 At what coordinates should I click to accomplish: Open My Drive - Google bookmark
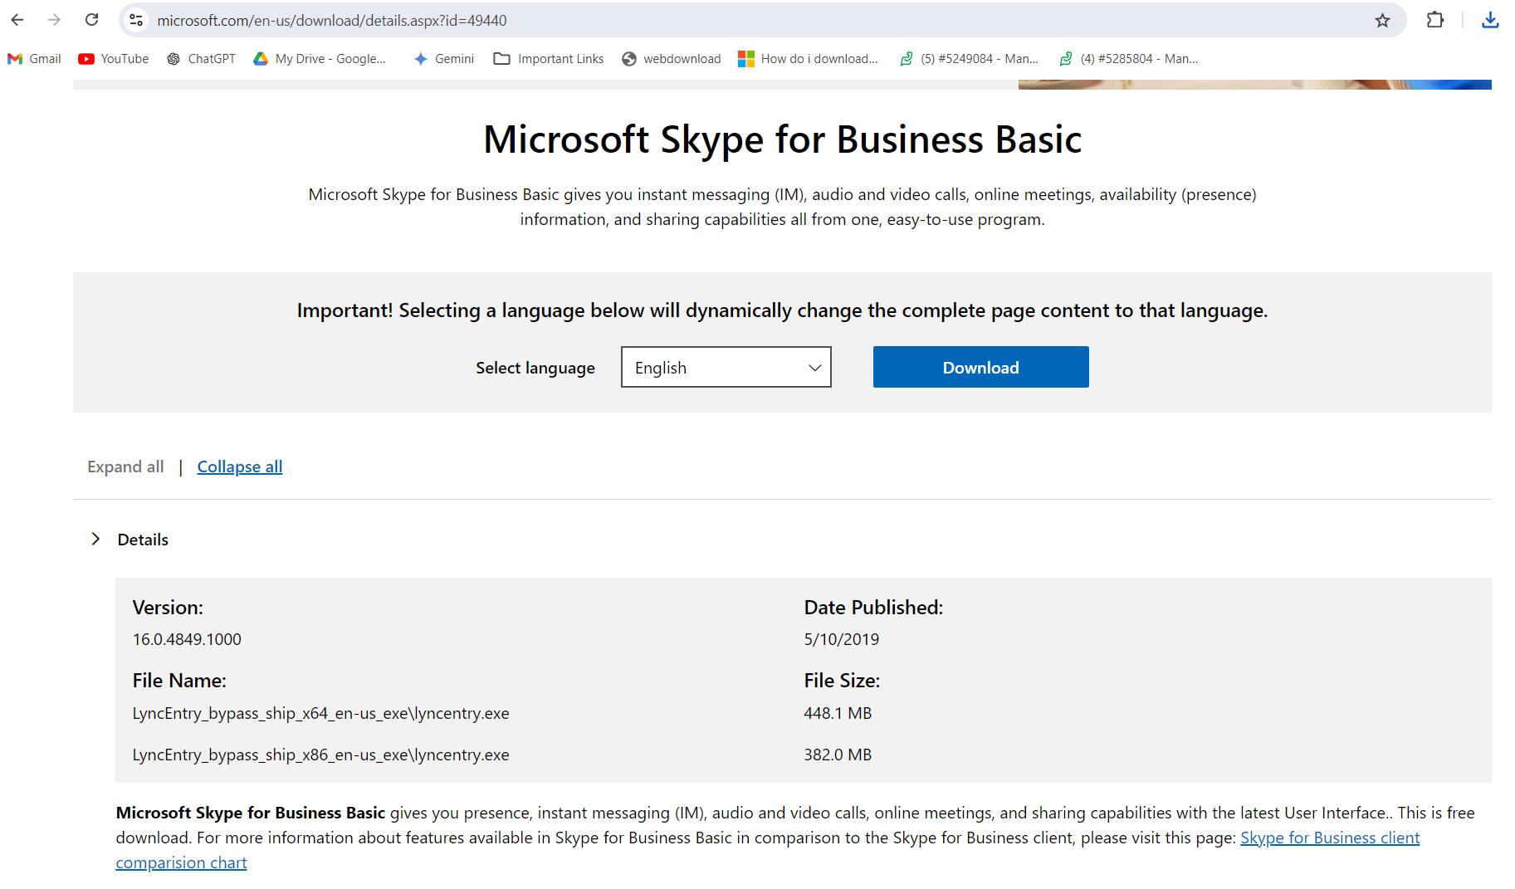point(320,58)
